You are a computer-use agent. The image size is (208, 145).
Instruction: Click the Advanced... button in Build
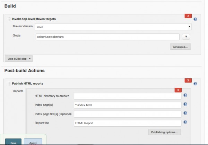tap(180, 47)
